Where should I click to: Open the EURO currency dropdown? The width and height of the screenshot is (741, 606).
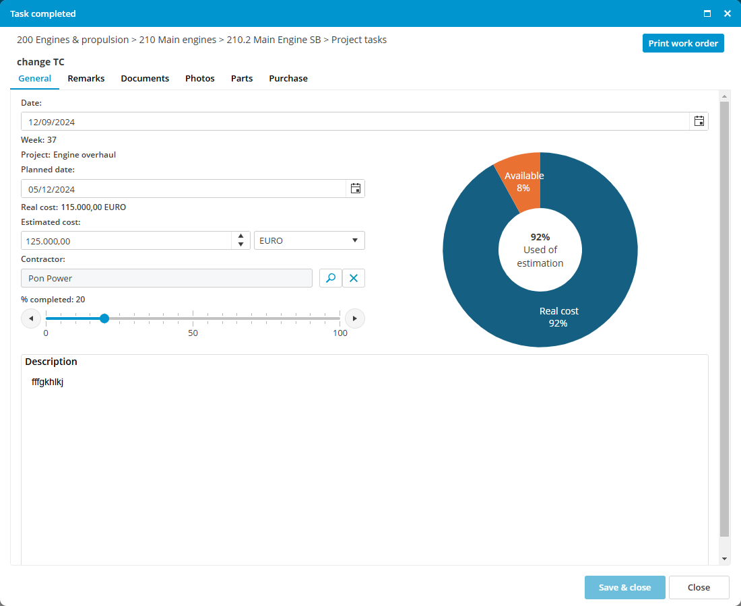(x=309, y=240)
